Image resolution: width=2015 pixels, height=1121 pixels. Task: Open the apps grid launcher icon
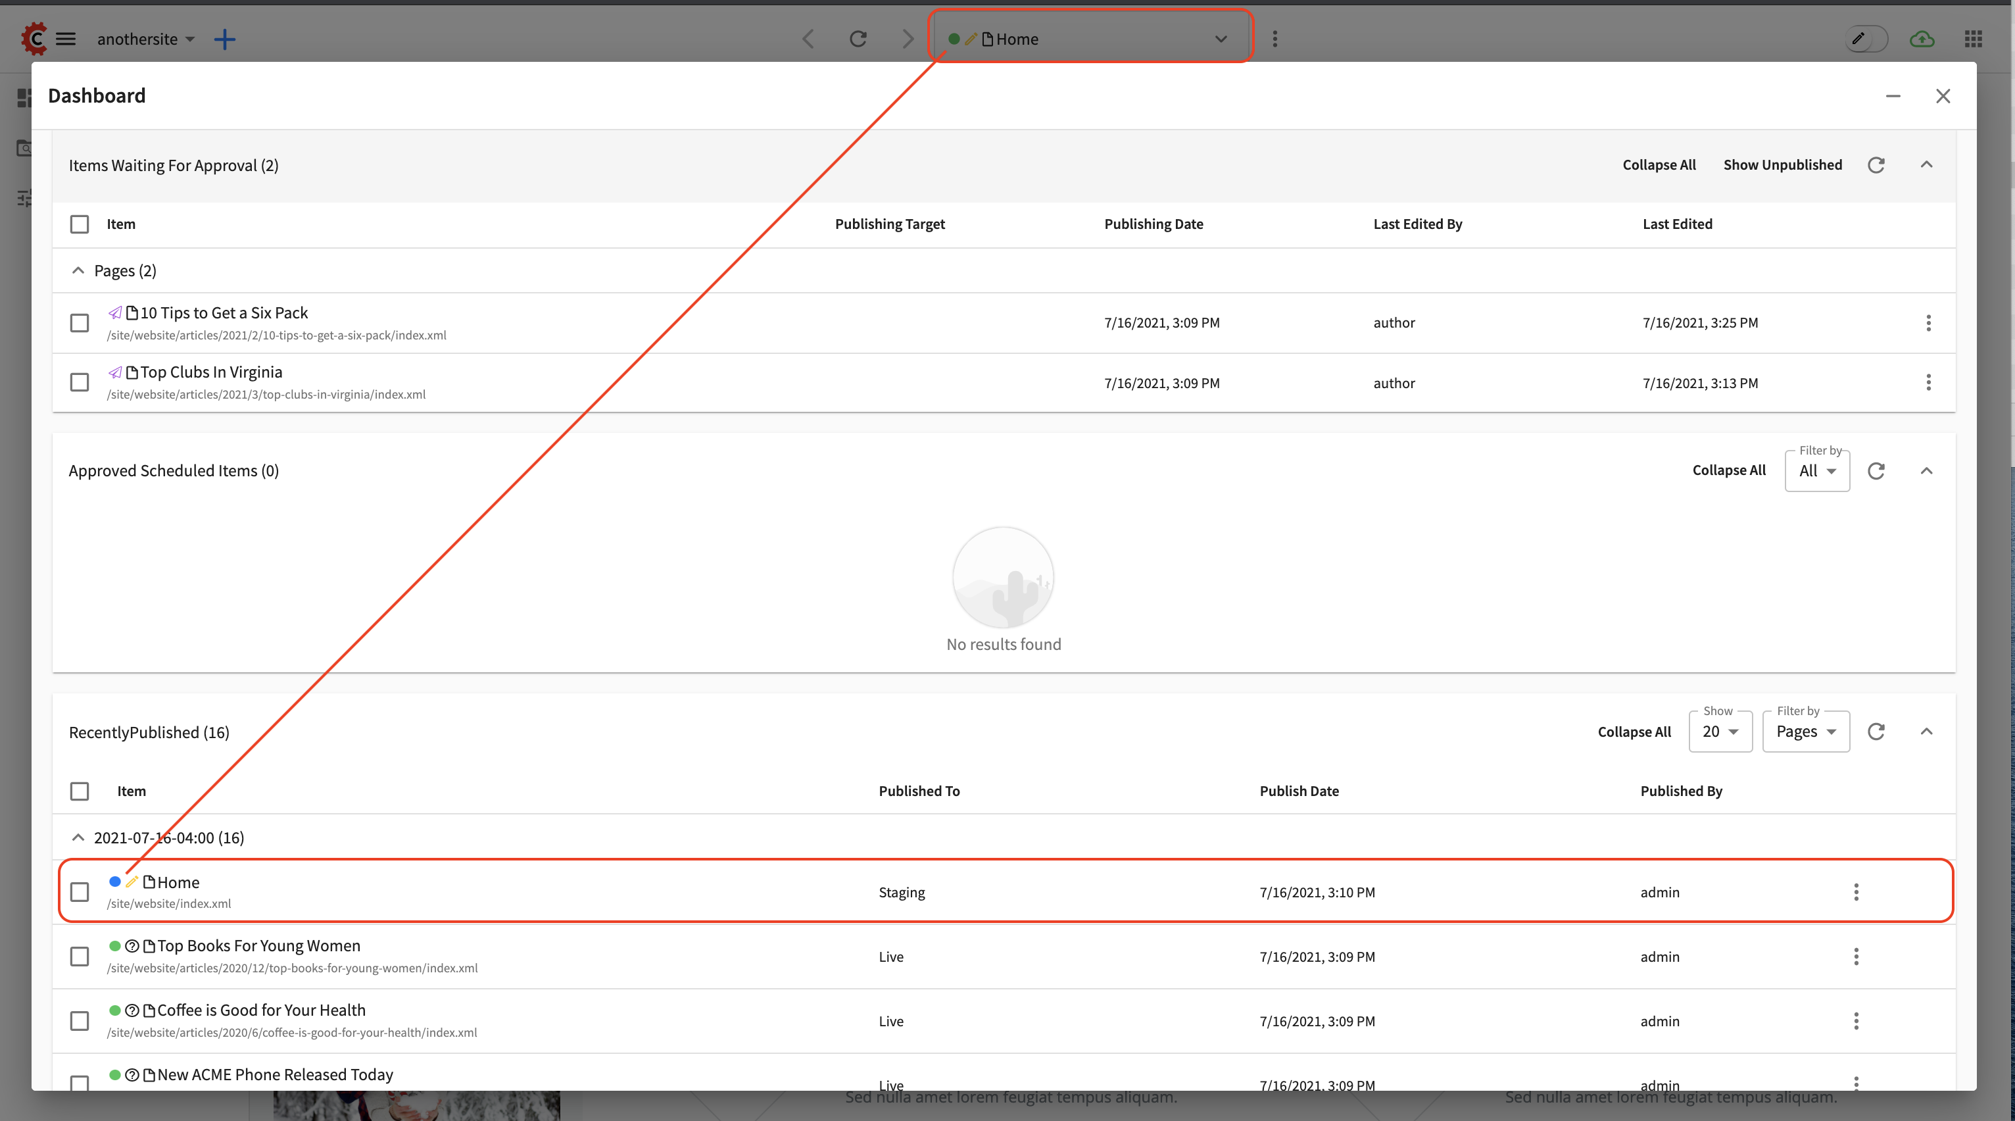coord(1974,38)
